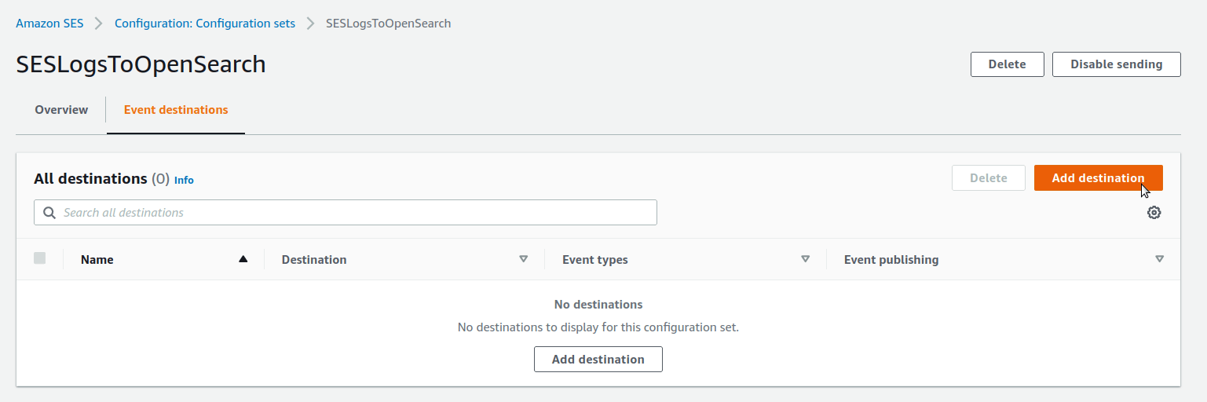Toggle sort arrow on Event types column
The width and height of the screenshot is (1207, 402).
[x=805, y=259]
